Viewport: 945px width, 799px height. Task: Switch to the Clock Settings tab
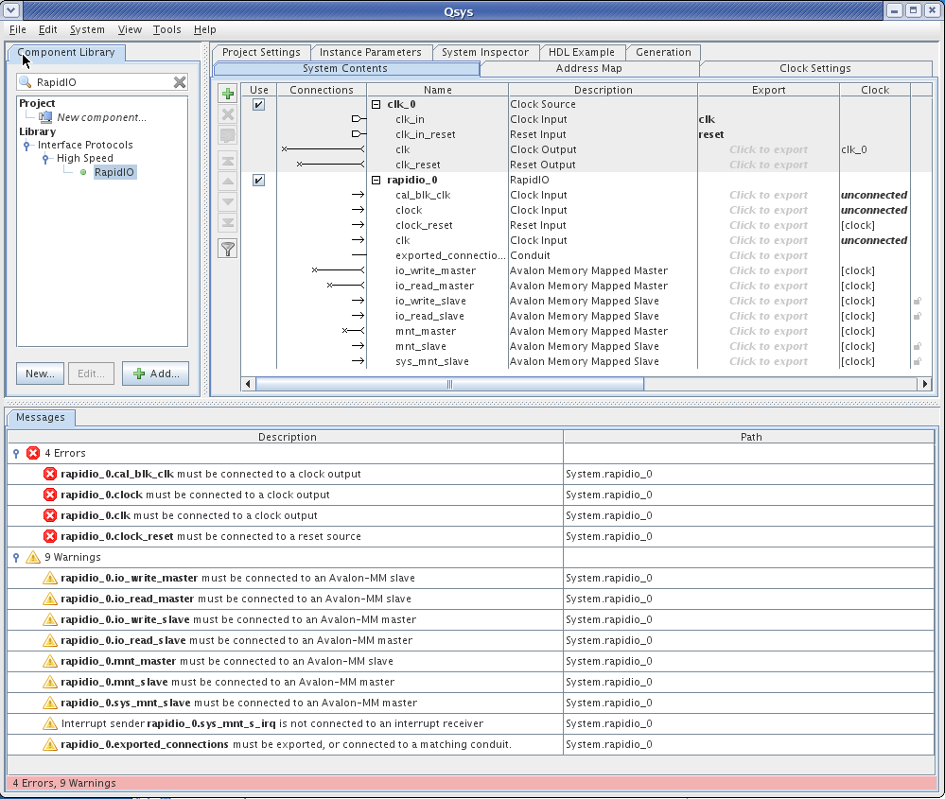pyautogui.click(x=814, y=68)
